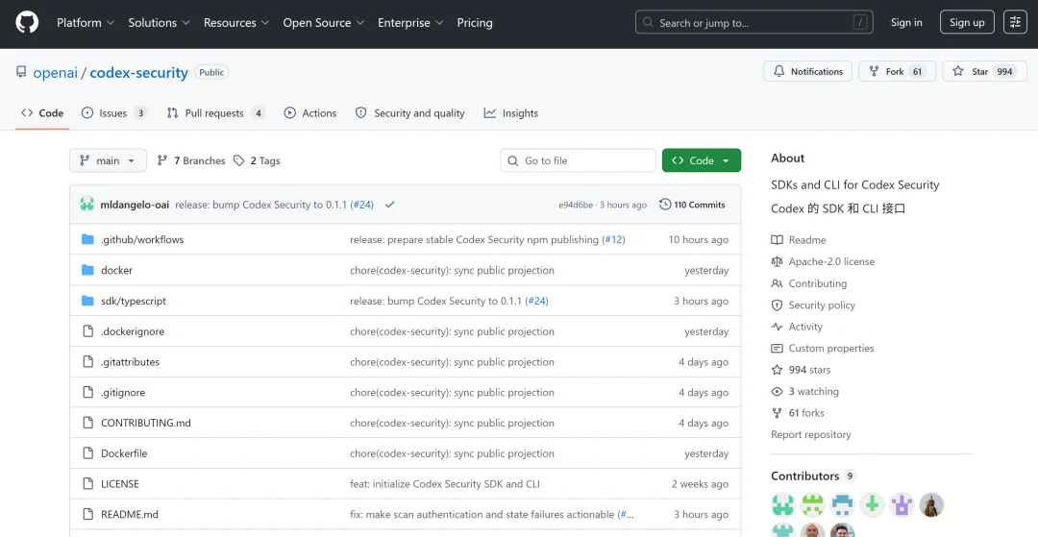Open the appearance settings icon in header
The width and height of the screenshot is (1038, 537).
[1016, 22]
